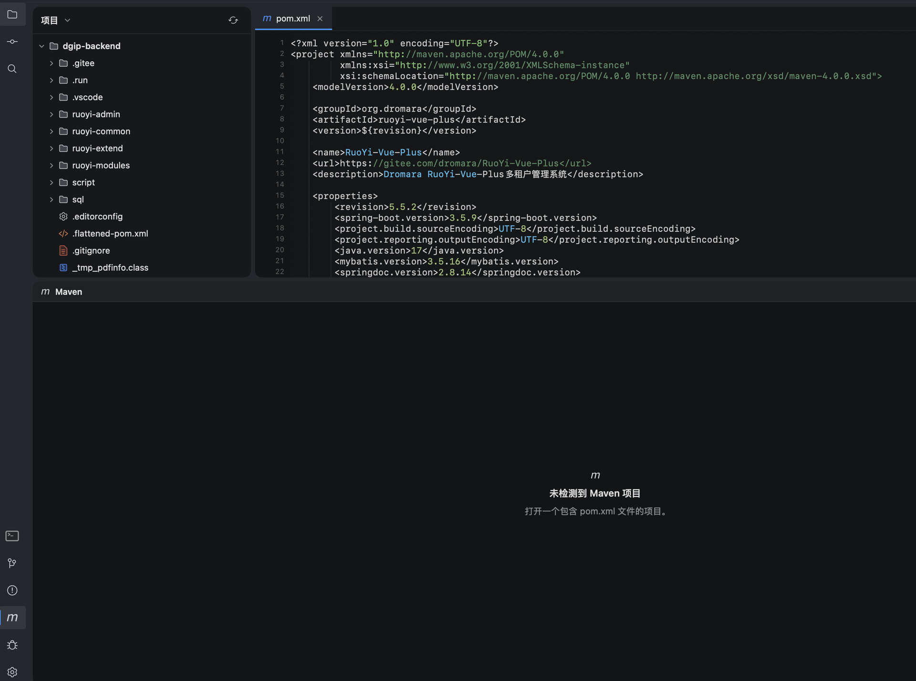This screenshot has width=916, height=681.
Task: Expand the .vscode folder
Action: [x=52, y=97]
